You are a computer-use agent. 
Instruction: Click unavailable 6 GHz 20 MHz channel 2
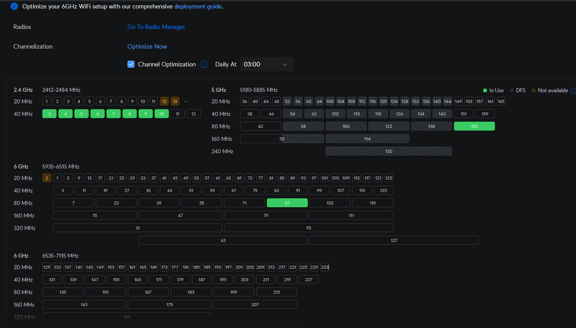pyautogui.click(x=47, y=178)
